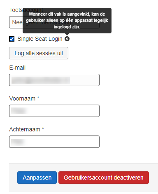Select the Achternaam text field

click(x=54, y=142)
